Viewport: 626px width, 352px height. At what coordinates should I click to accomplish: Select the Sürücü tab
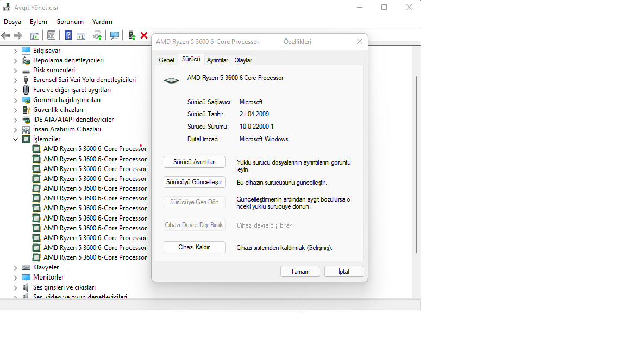point(191,59)
